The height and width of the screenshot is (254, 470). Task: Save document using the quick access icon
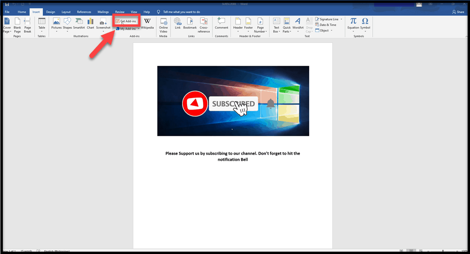(x=7, y=4)
